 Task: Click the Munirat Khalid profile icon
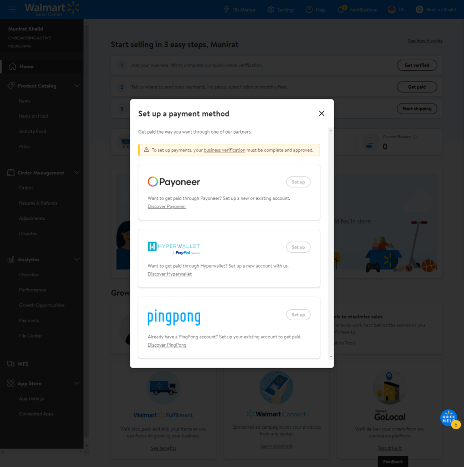tap(419, 10)
